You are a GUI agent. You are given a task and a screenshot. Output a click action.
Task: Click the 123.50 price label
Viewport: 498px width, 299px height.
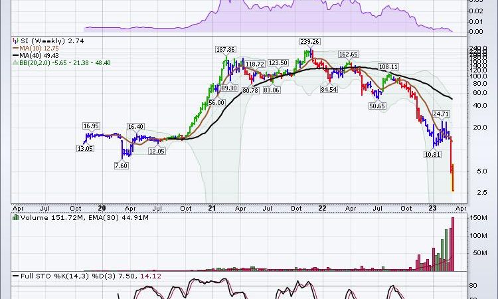click(278, 63)
